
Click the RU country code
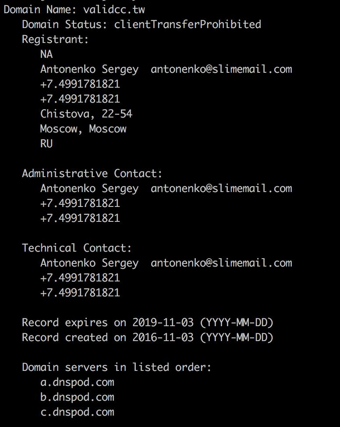point(46,143)
